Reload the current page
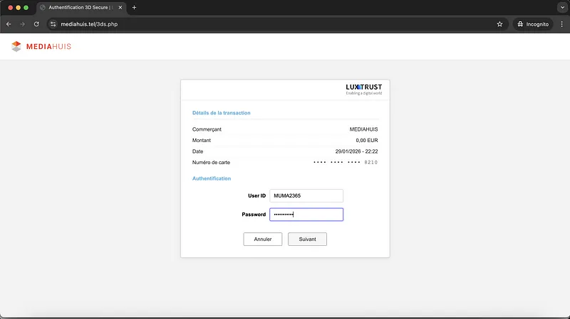Screen dimensions: 570x319 36,24
